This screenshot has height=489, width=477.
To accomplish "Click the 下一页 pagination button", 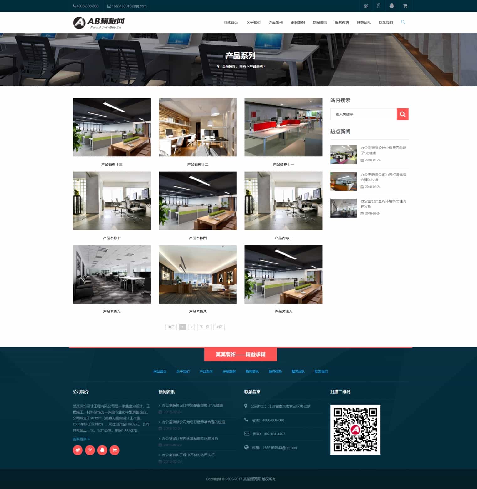I will [204, 327].
